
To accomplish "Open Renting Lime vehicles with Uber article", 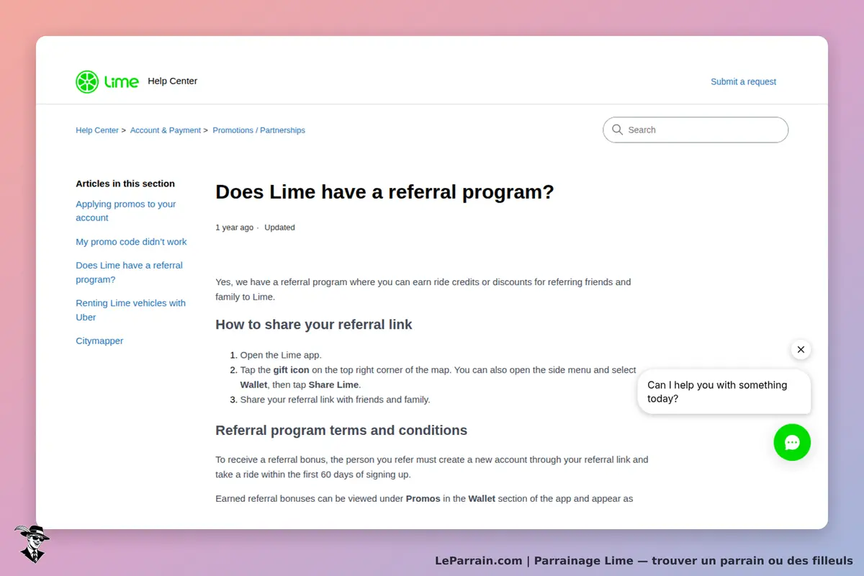I will [131, 310].
